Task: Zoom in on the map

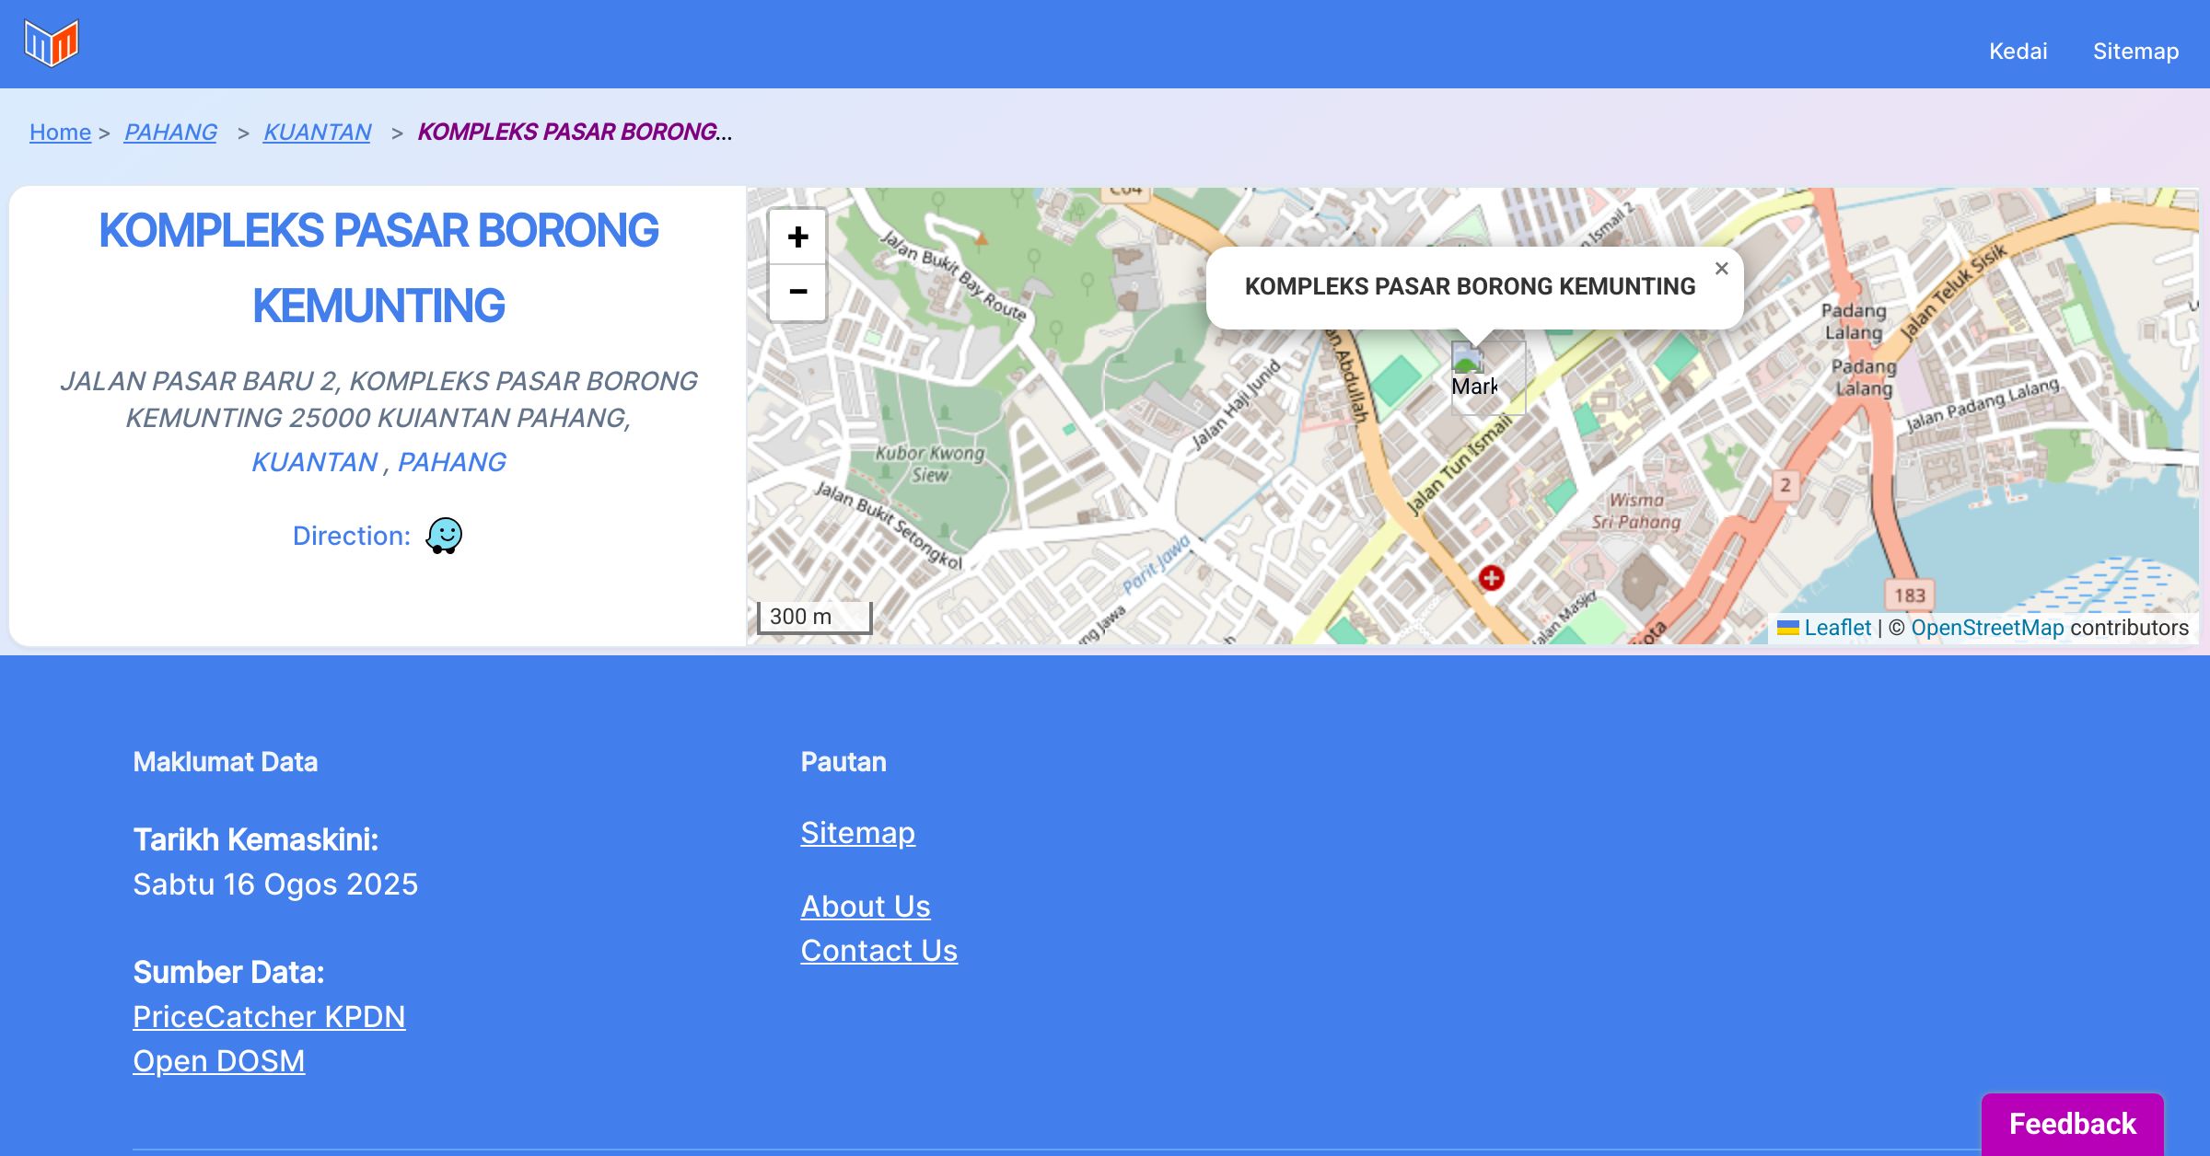Action: click(x=797, y=237)
